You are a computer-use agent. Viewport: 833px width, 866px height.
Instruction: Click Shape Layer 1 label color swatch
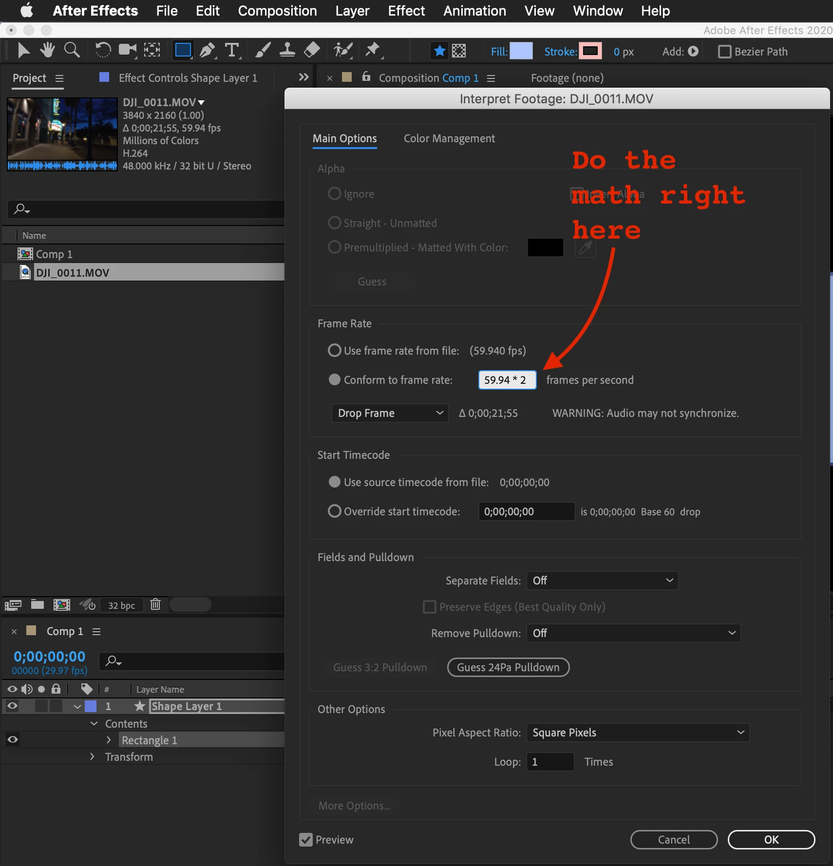point(91,706)
